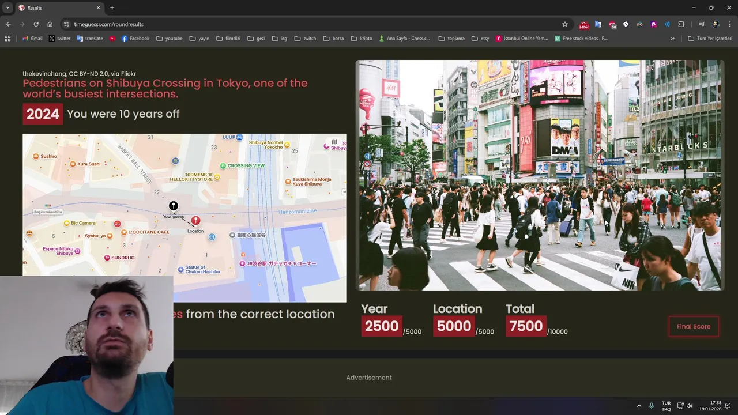The width and height of the screenshot is (738, 415).
Task: Open the TUR TRQ language indicator
Action: point(666,406)
